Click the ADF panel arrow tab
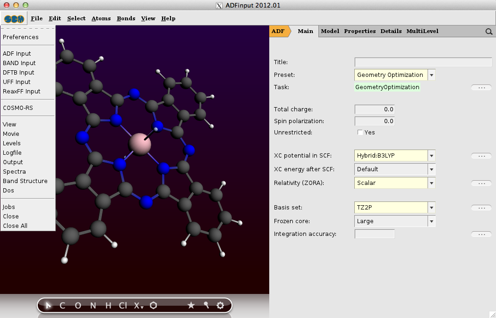The width and height of the screenshot is (496, 318). [x=280, y=31]
